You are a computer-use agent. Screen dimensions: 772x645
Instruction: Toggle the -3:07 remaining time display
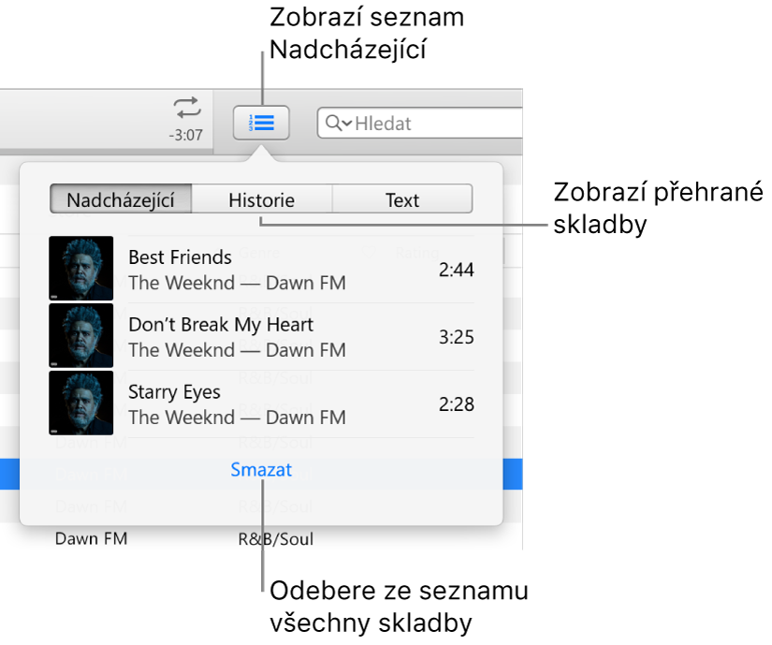pos(185,135)
